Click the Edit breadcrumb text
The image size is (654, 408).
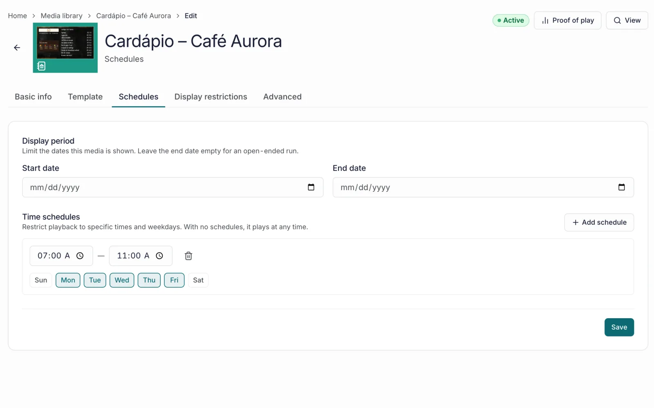(x=191, y=16)
